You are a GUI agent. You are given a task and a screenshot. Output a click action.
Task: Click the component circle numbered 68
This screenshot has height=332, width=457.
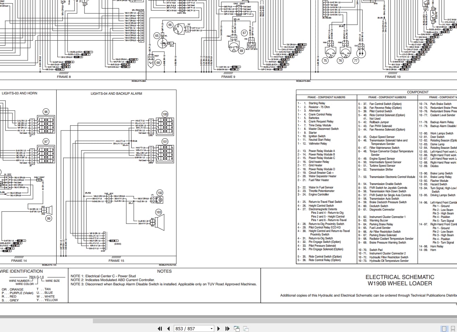tap(158, 63)
